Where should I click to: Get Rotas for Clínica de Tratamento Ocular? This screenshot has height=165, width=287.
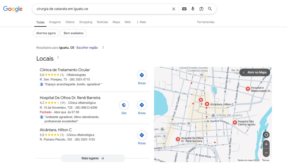coord(142,78)
